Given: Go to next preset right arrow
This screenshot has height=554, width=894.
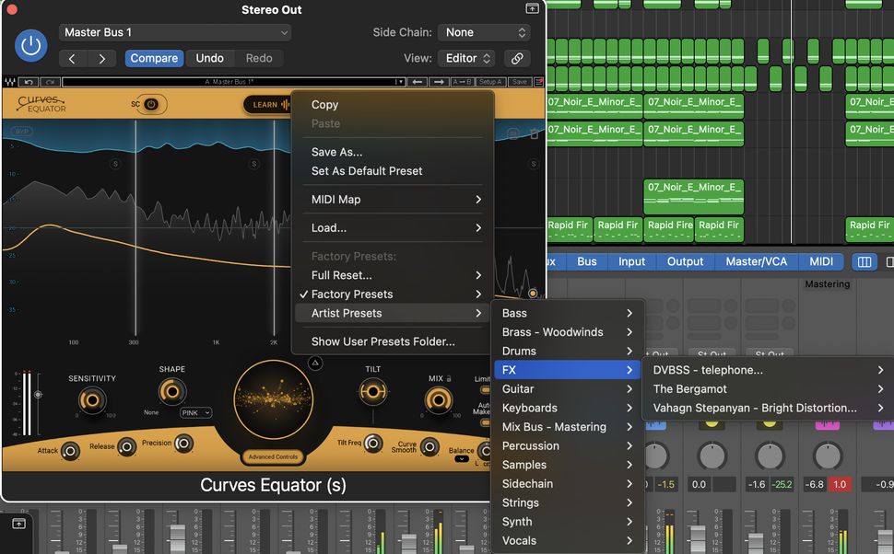Looking at the screenshot, I should pyautogui.click(x=440, y=82).
